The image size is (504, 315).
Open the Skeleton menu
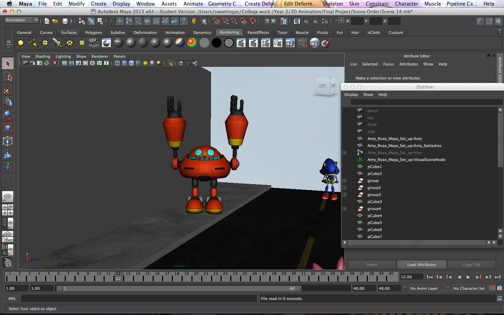tap(332, 4)
